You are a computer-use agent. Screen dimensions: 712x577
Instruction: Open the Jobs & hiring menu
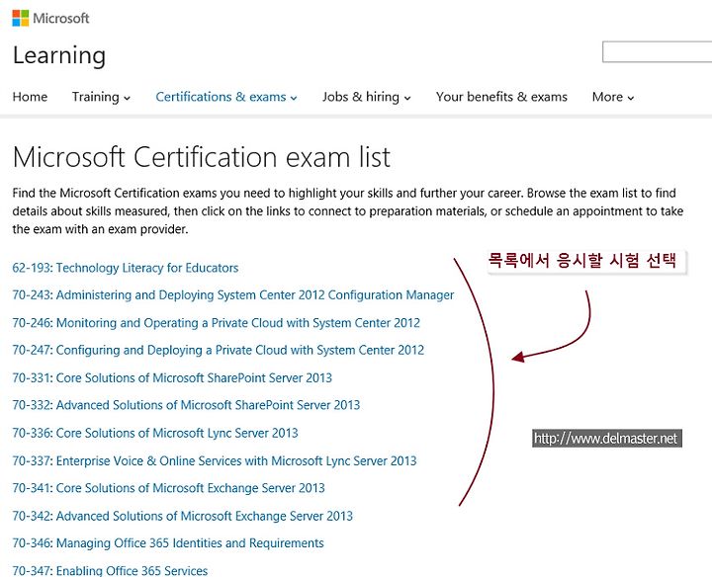361,97
